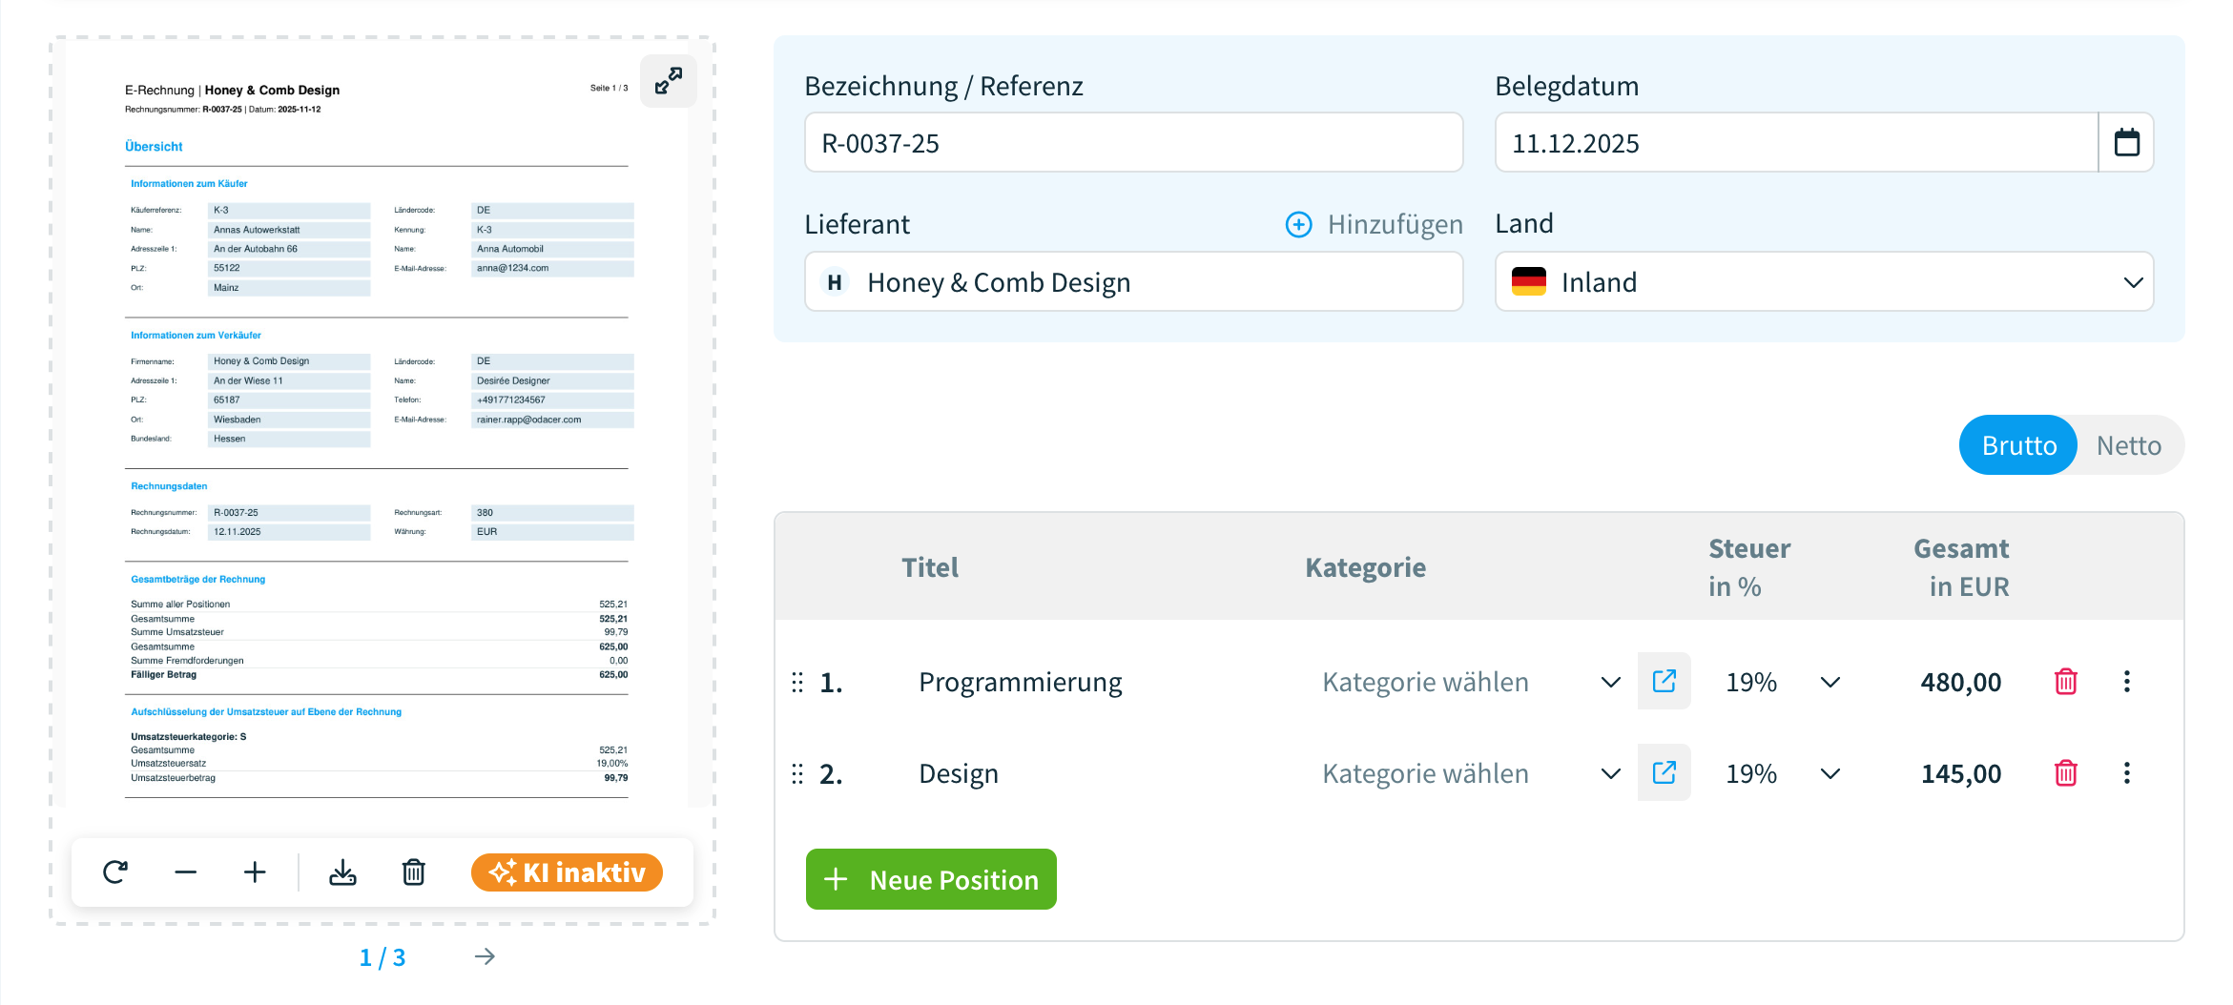Screen dimensions: 2233x1005
Task: Open external link for position Programmierung
Action: (1664, 681)
